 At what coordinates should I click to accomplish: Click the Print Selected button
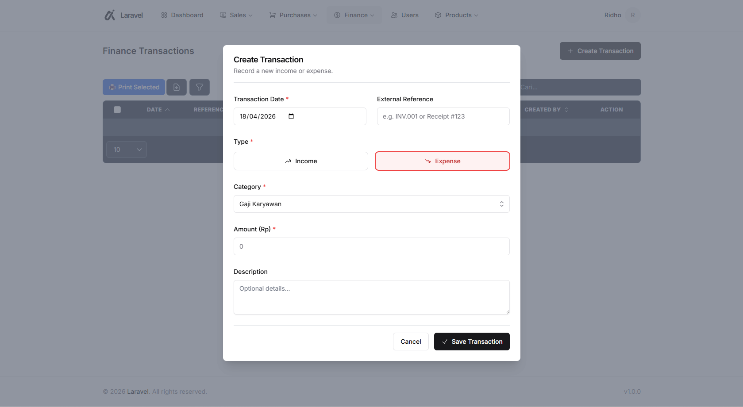coord(134,87)
